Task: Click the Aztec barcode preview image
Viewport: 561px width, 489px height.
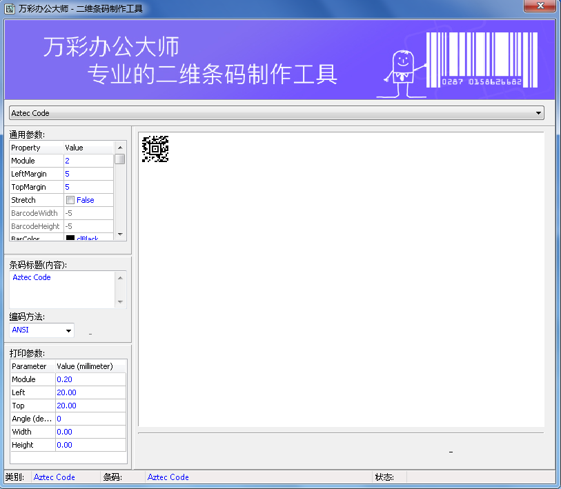Action: (x=155, y=149)
